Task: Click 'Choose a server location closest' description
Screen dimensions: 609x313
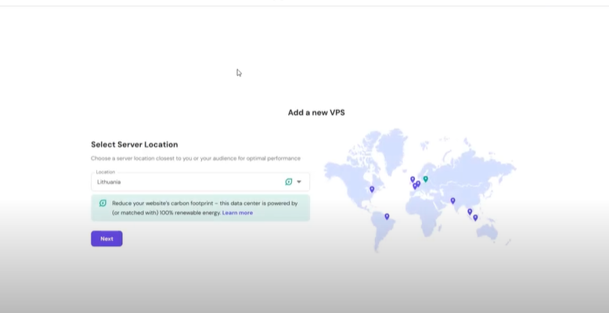Action: point(196,158)
